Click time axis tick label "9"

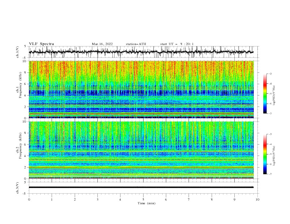[x=234, y=199]
